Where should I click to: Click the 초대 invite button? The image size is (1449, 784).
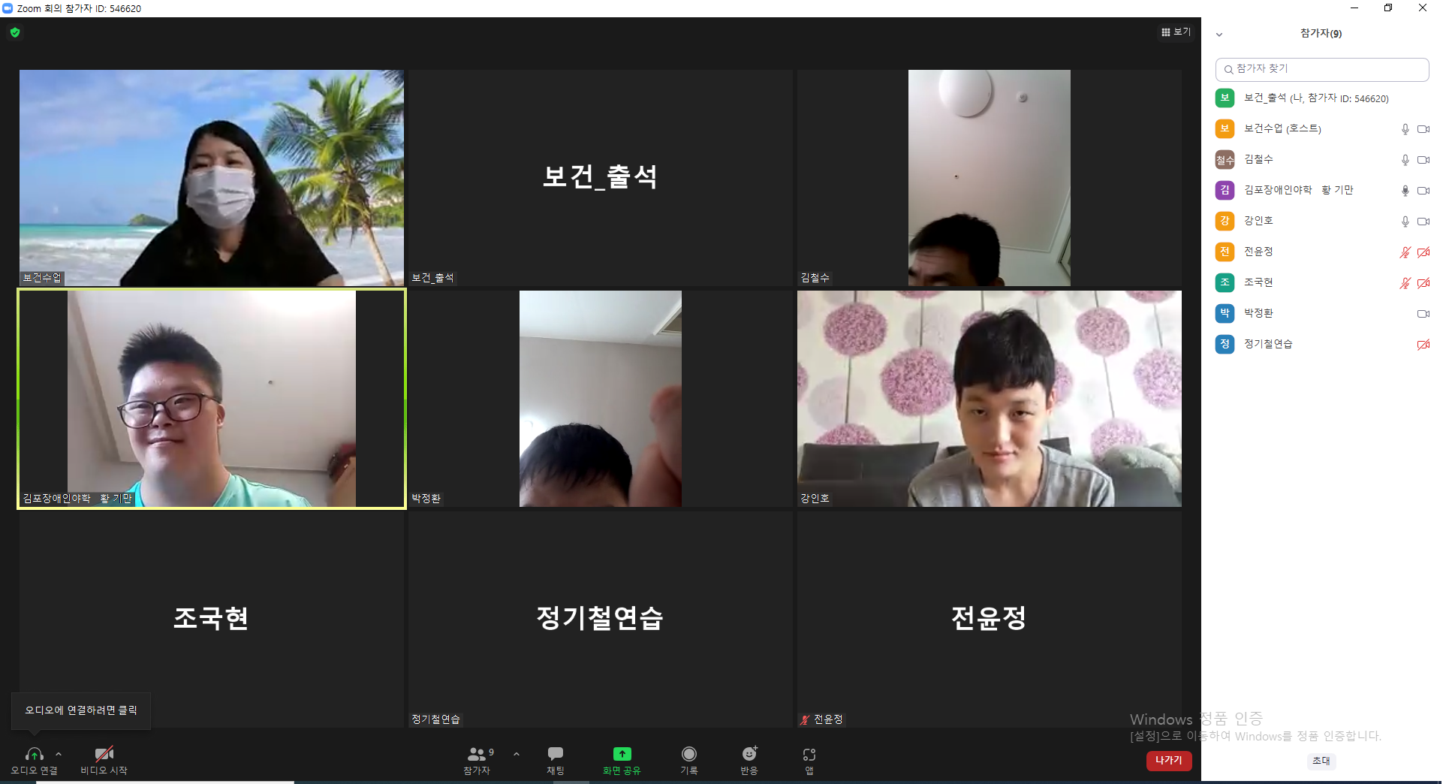[1321, 761]
